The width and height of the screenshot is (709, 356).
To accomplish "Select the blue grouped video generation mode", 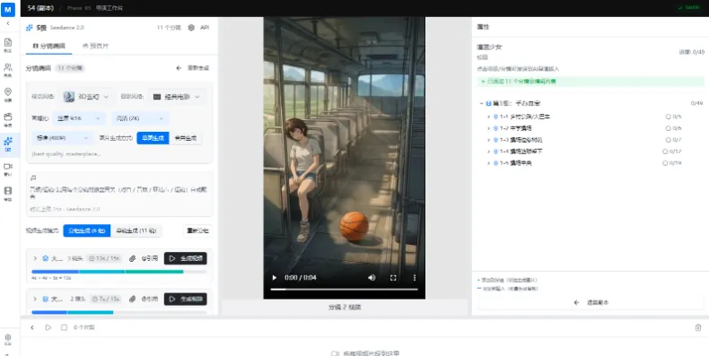I will pyautogui.click(x=87, y=230).
